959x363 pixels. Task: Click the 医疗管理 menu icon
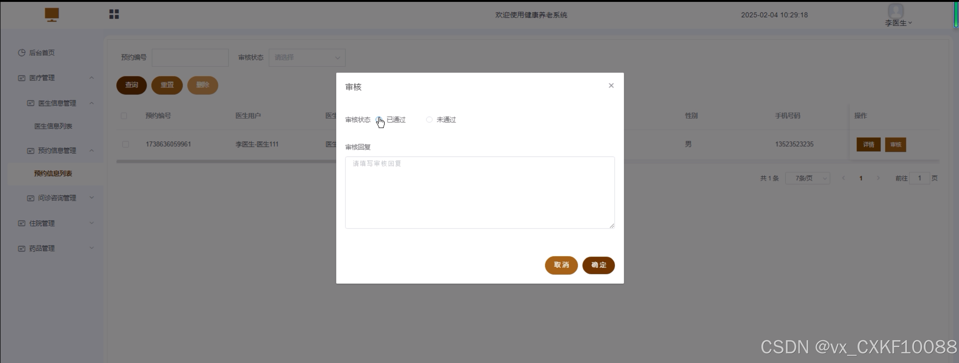(22, 78)
